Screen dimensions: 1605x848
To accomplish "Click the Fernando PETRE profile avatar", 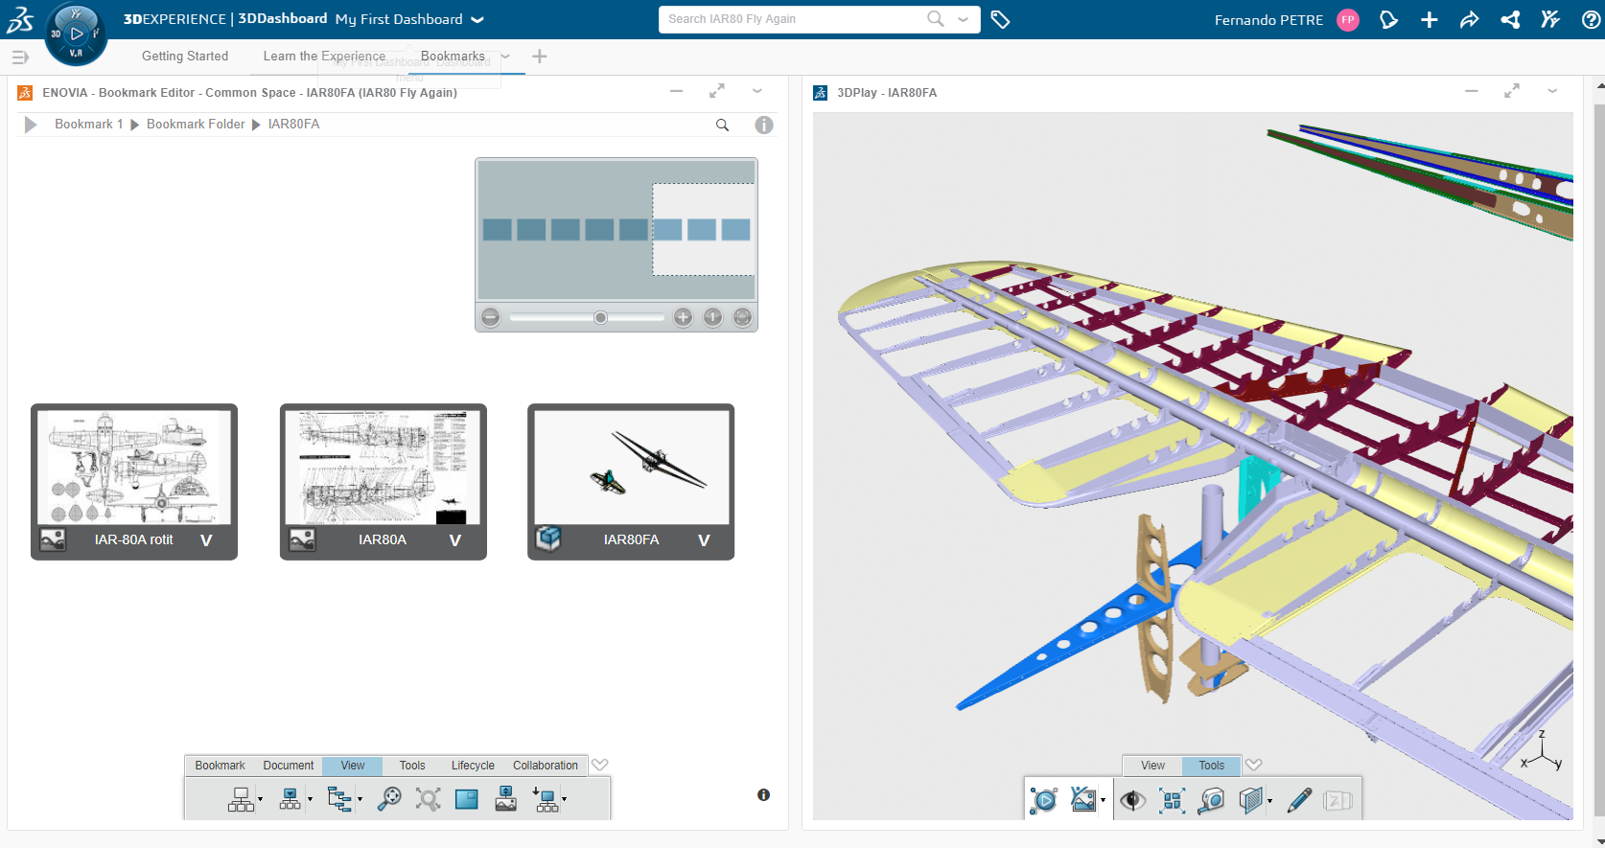I will coord(1348,20).
